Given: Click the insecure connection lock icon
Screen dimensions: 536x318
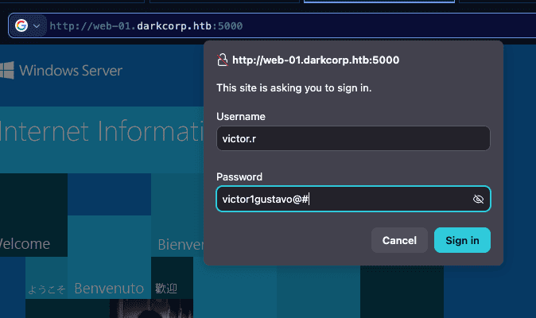Looking at the screenshot, I should click(x=223, y=60).
